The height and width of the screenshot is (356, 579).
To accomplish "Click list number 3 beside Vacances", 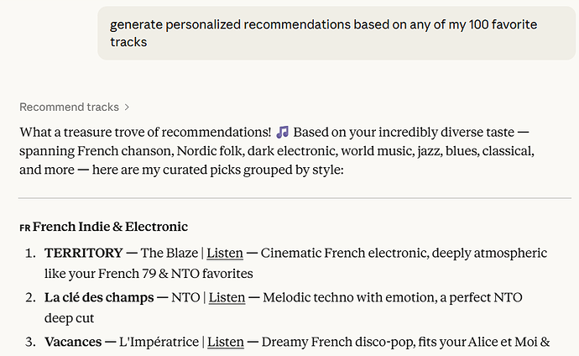I will pyautogui.click(x=29, y=342).
